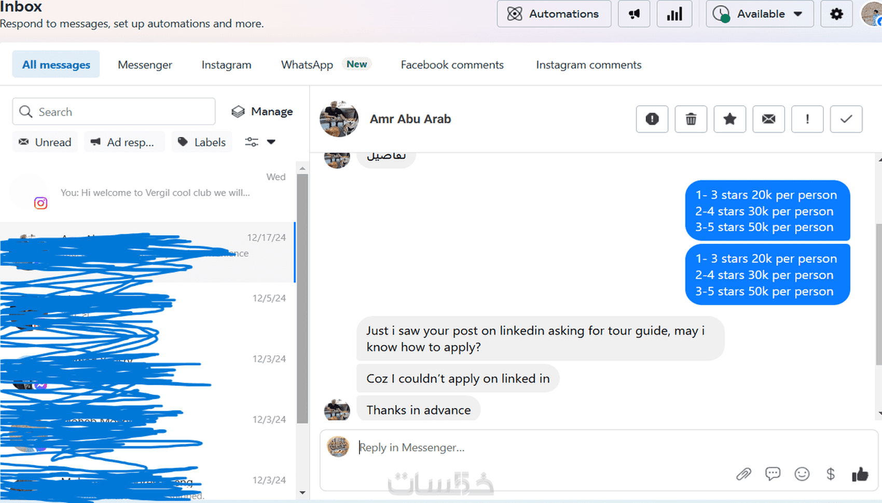Switch to Instagram comments tab
Viewport: 882px width, 503px height.
coord(588,65)
